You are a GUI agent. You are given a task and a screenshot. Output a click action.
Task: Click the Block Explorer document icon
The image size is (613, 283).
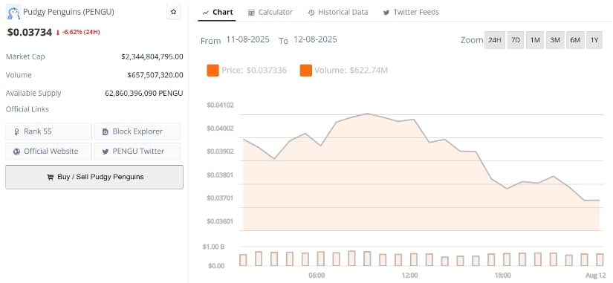106,132
